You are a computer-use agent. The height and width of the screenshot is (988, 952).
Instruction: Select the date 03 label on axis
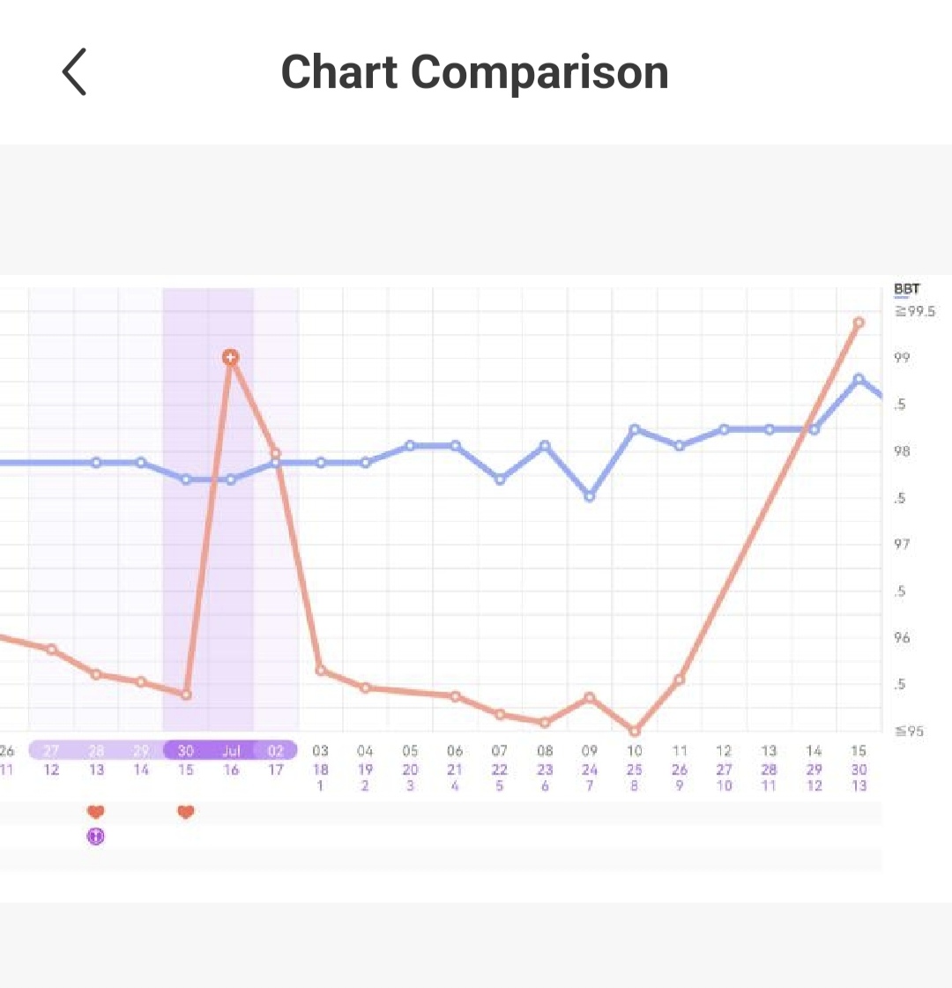point(320,751)
